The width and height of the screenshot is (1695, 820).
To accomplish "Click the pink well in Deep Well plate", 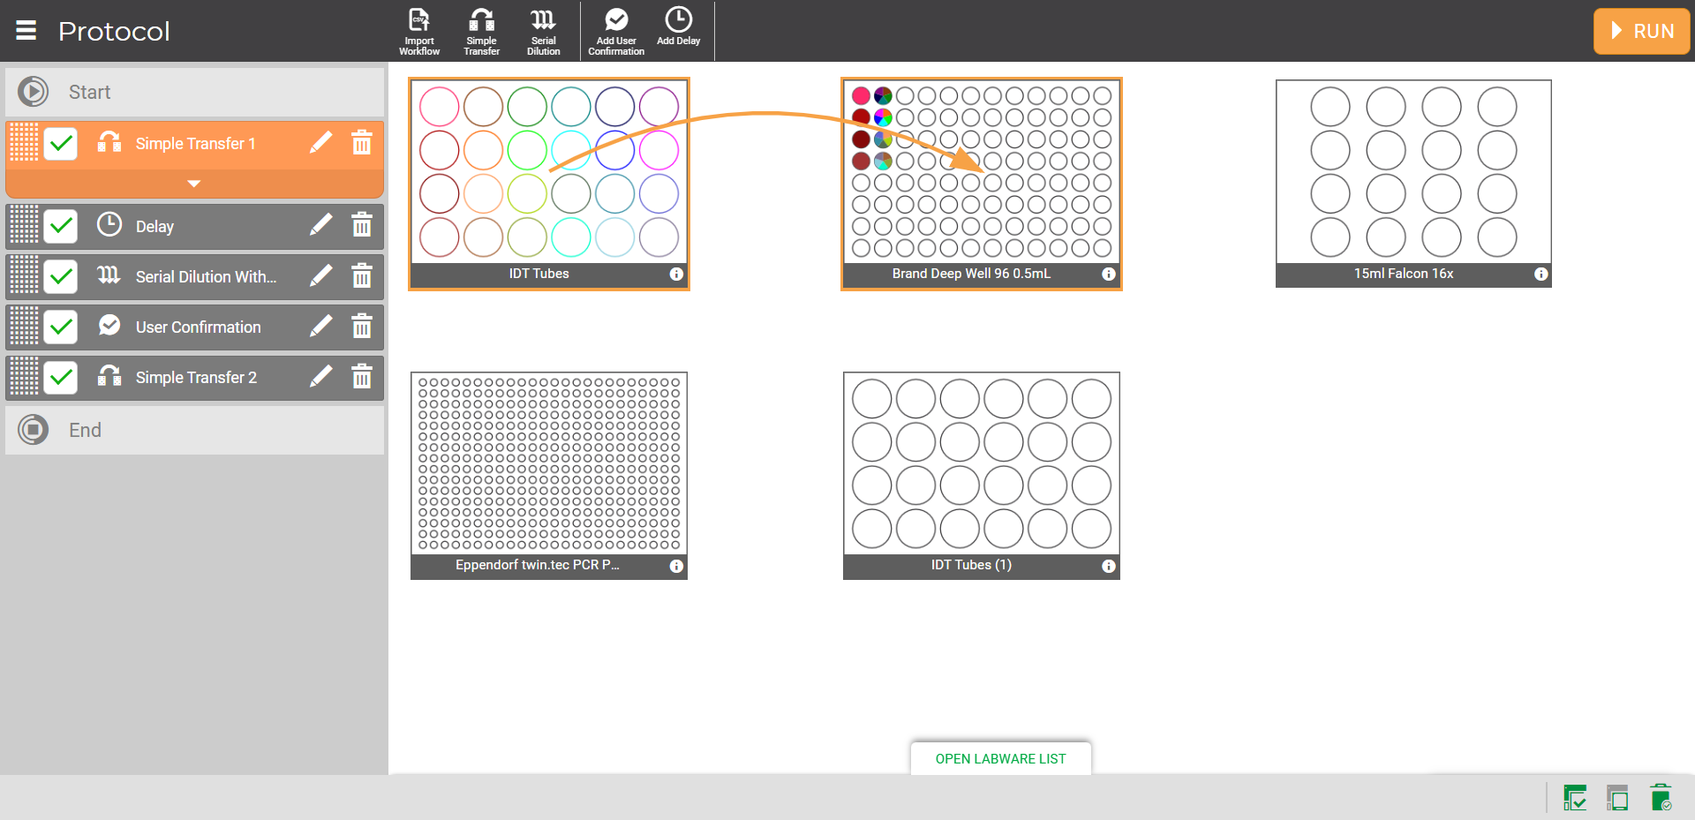I will [x=861, y=95].
